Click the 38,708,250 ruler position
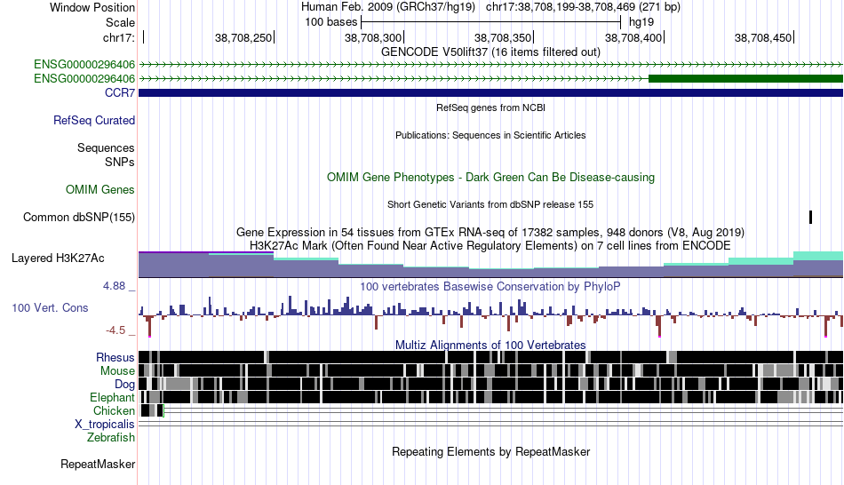The height and width of the screenshot is (485, 844). click(x=243, y=37)
